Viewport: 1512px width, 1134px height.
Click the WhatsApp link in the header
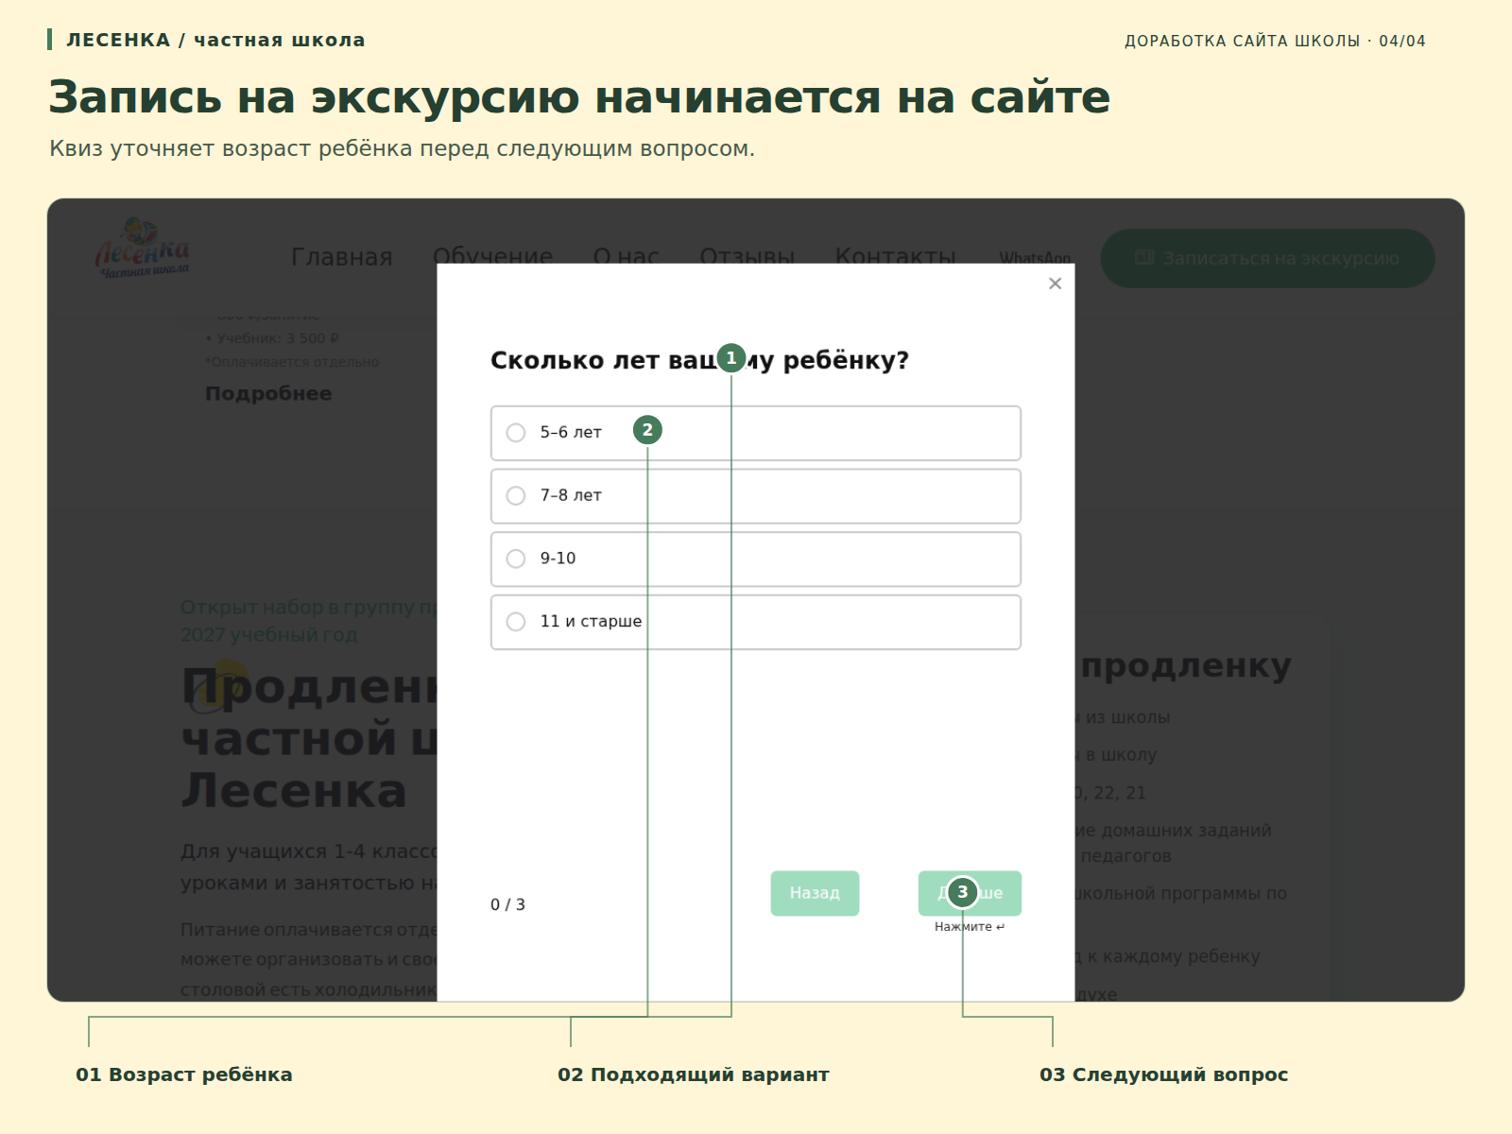coord(1035,257)
